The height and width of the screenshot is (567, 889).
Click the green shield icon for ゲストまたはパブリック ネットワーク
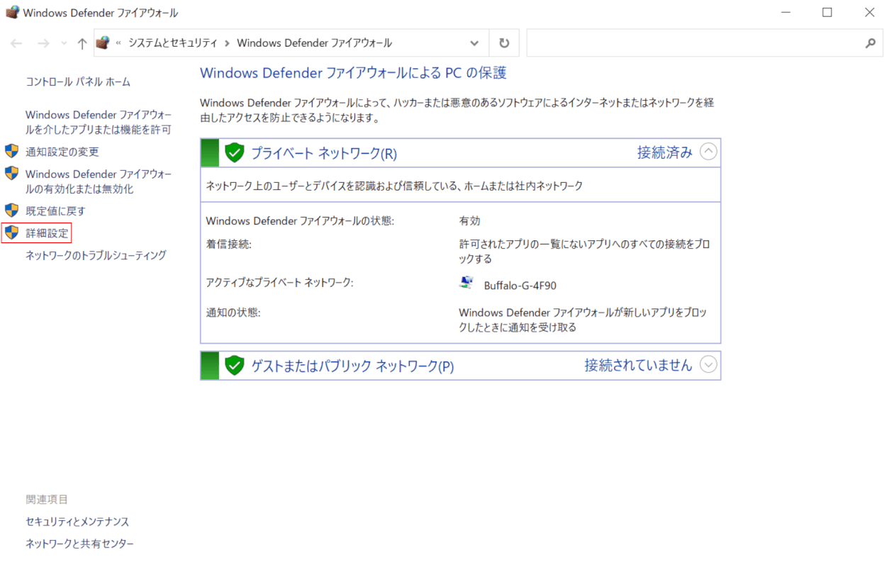tap(235, 366)
